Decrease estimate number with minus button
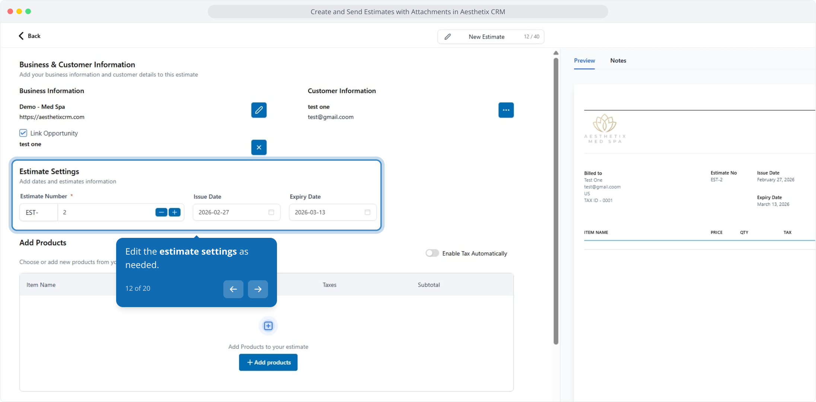The width and height of the screenshot is (816, 402). (x=161, y=212)
